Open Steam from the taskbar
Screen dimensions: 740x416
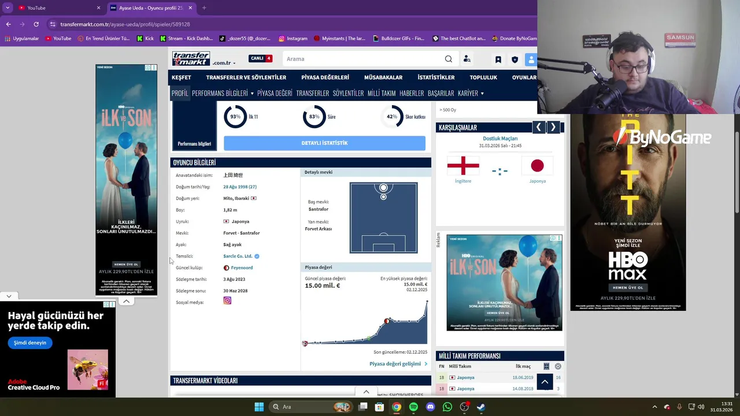(480, 407)
